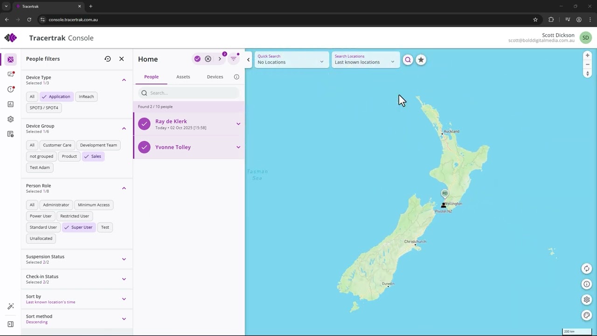Select all people with check icon
This screenshot has height=336, width=597.
(197, 59)
